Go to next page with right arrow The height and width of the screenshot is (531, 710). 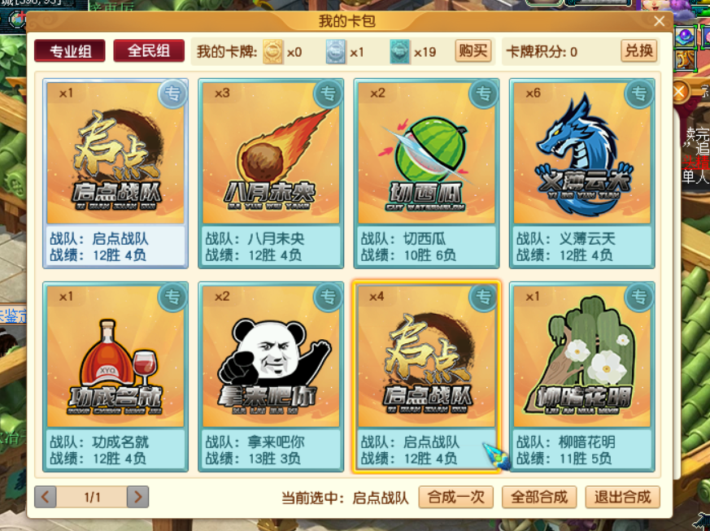tap(137, 497)
